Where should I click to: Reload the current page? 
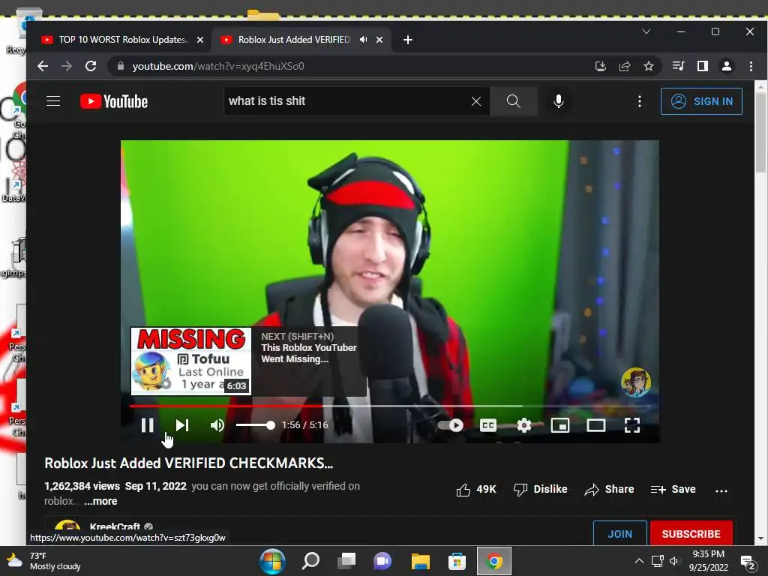coord(91,66)
